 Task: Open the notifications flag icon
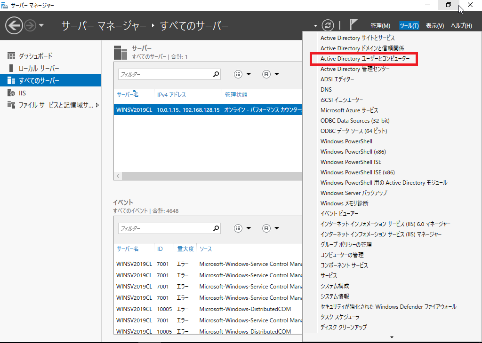pyautogui.click(x=353, y=24)
